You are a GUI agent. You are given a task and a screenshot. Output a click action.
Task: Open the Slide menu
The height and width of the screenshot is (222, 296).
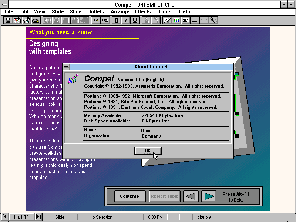coord(75,12)
